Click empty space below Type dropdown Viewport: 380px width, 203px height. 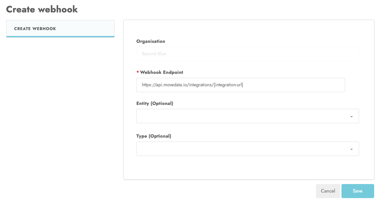248,167
